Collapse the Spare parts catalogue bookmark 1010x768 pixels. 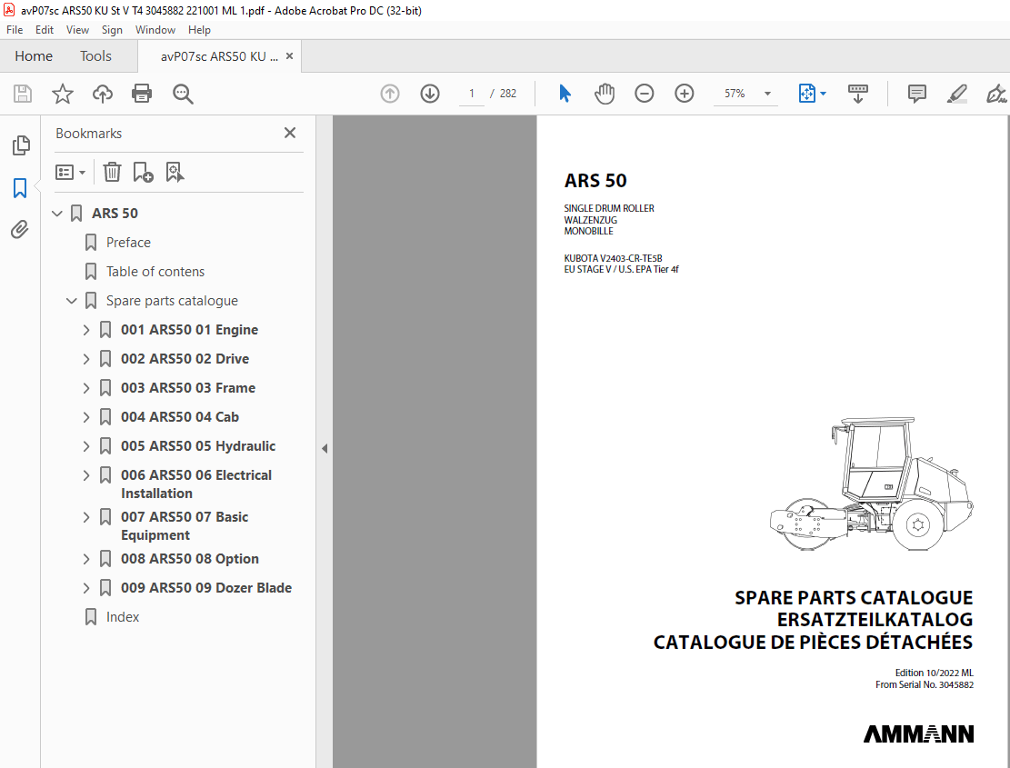coord(71,300)
